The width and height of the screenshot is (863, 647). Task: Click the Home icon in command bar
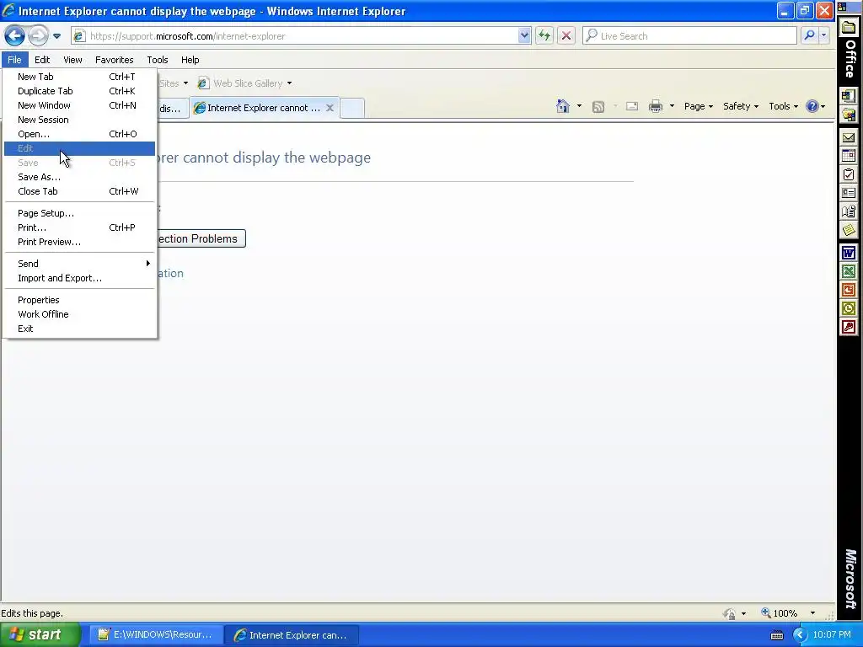click(x=562, y=106)
